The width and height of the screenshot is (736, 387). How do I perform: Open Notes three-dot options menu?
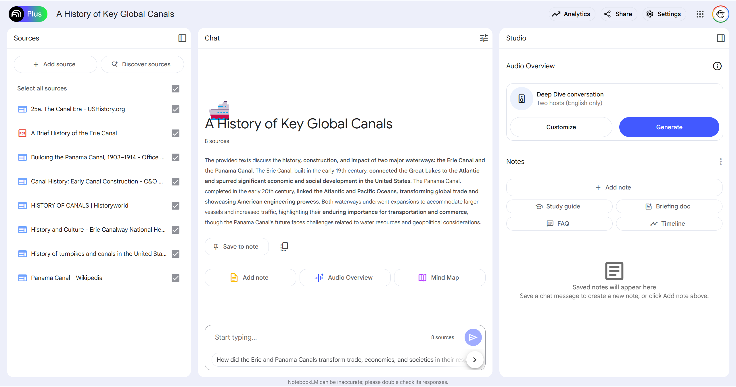[x=720, y=162]
